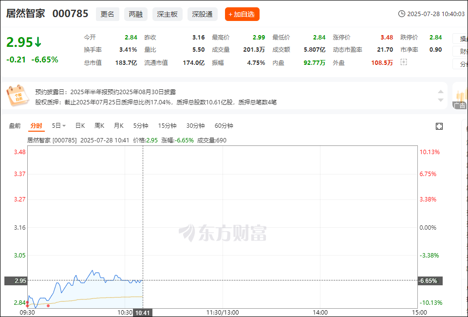Click the -6.65% marker on right axis

[x=430, y=281]
